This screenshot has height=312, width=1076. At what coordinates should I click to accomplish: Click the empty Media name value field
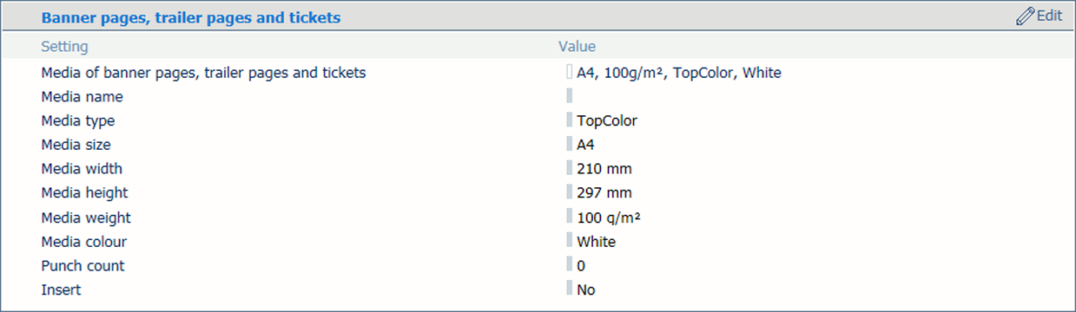coord(570,96)
